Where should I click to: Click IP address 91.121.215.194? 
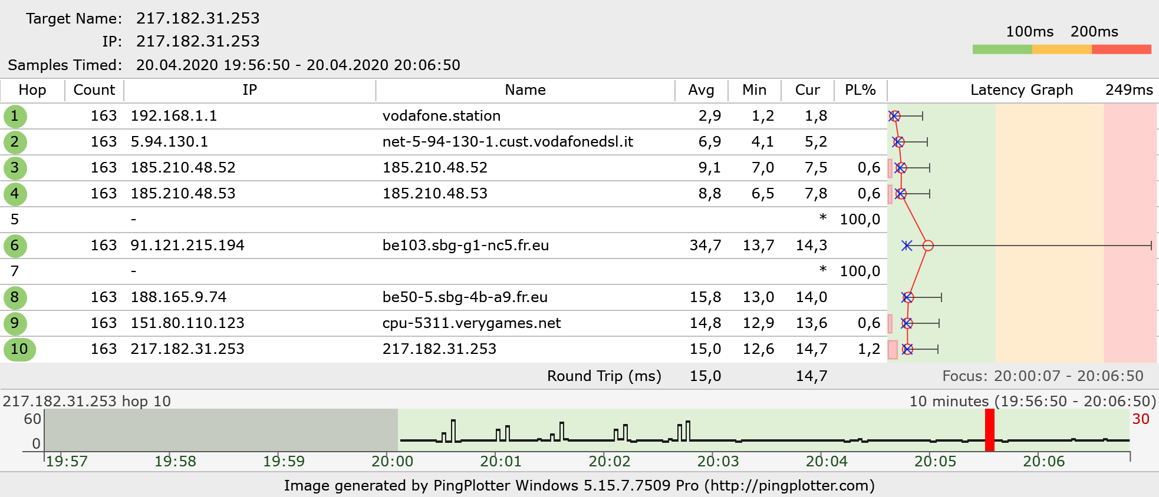coord(187,246)
